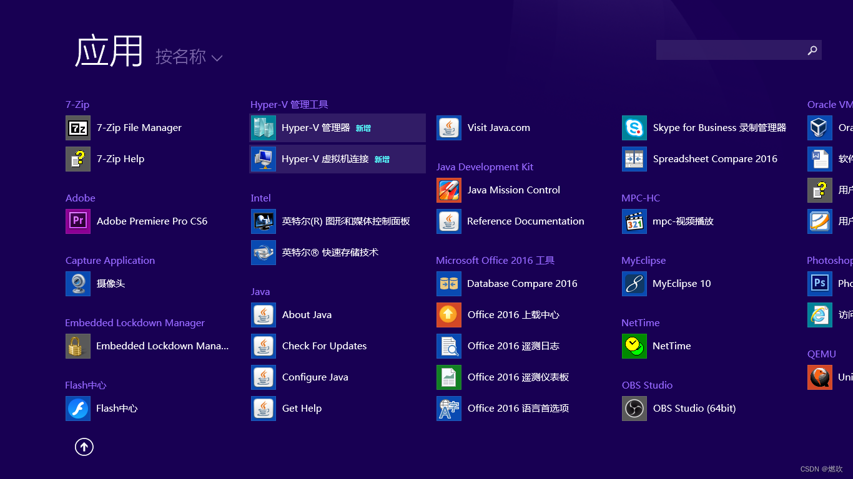
Task: Open the Java Get Help icon
Action: tap(264, 409)
